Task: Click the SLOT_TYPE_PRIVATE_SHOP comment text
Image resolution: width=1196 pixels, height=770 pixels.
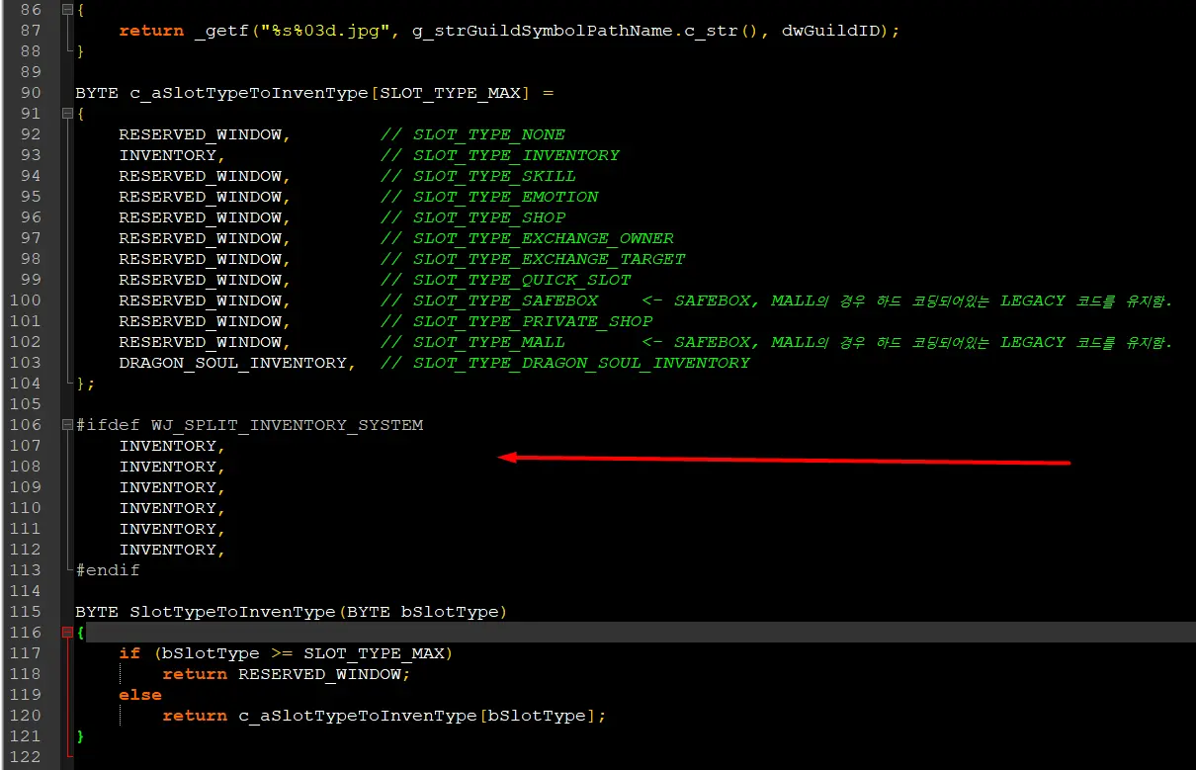Action: 533,321
